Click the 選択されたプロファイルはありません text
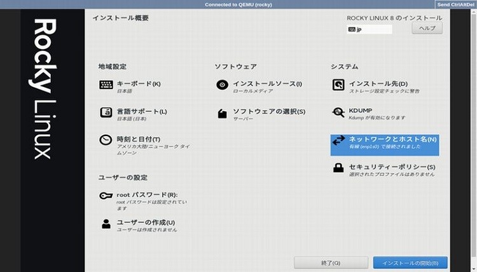477x272 pixels. tap(392, 174)
